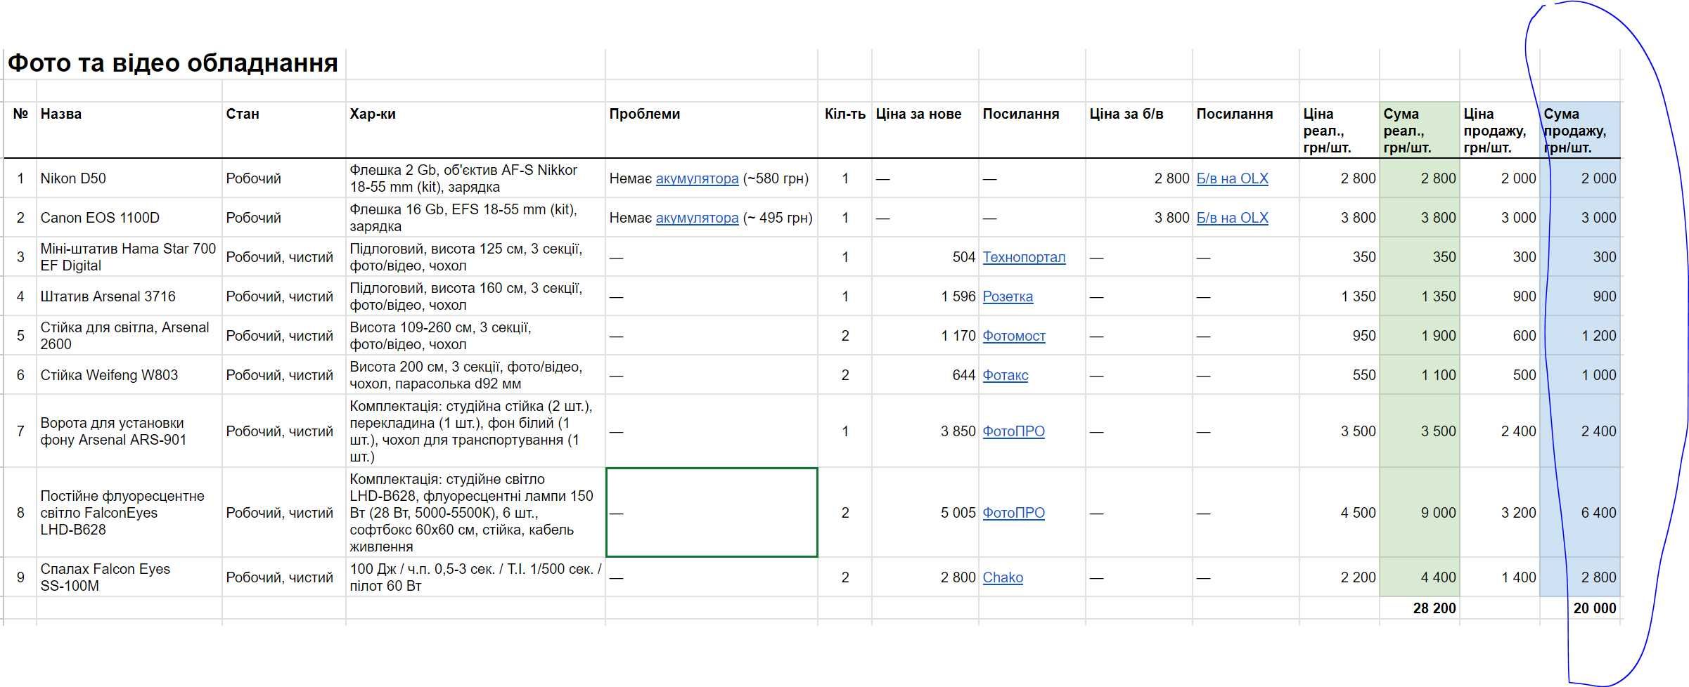Open the Розетка link

tap(1008, 296)
